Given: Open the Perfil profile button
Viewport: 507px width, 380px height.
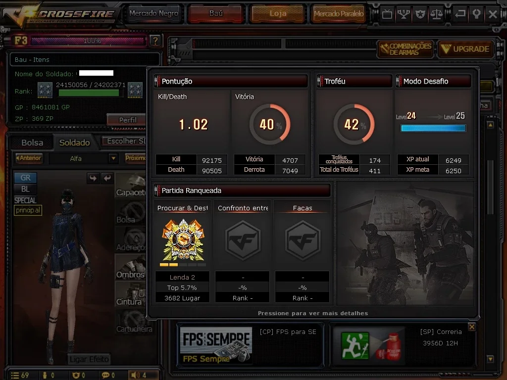Looking at the screenshot, I should [127, 120].
